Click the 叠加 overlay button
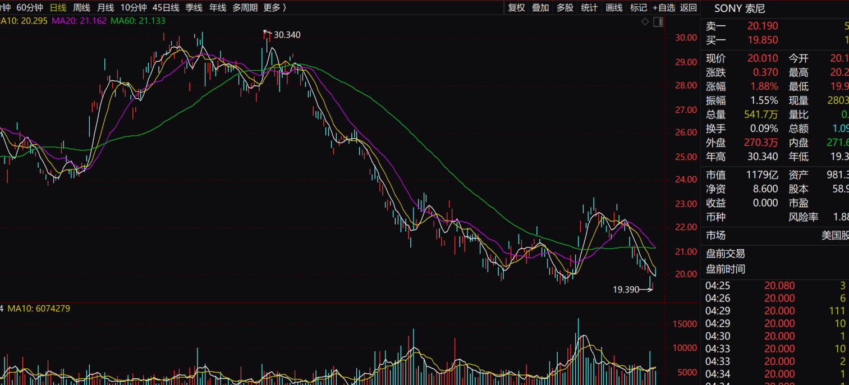The height and width of the screenshot is (385, 849). point(540,7)
